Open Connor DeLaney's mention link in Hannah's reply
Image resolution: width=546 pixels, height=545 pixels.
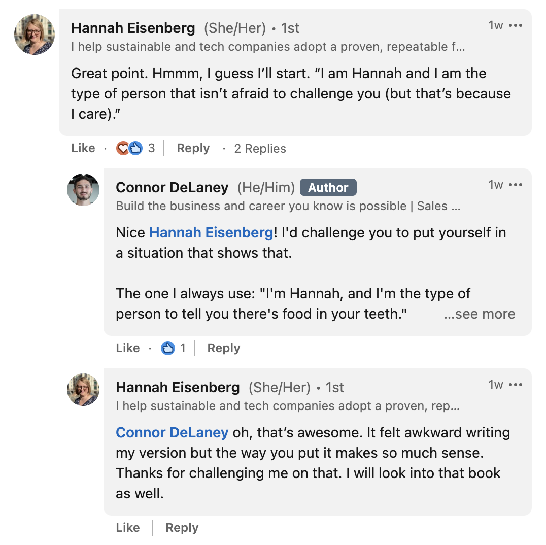pos(172,432)
